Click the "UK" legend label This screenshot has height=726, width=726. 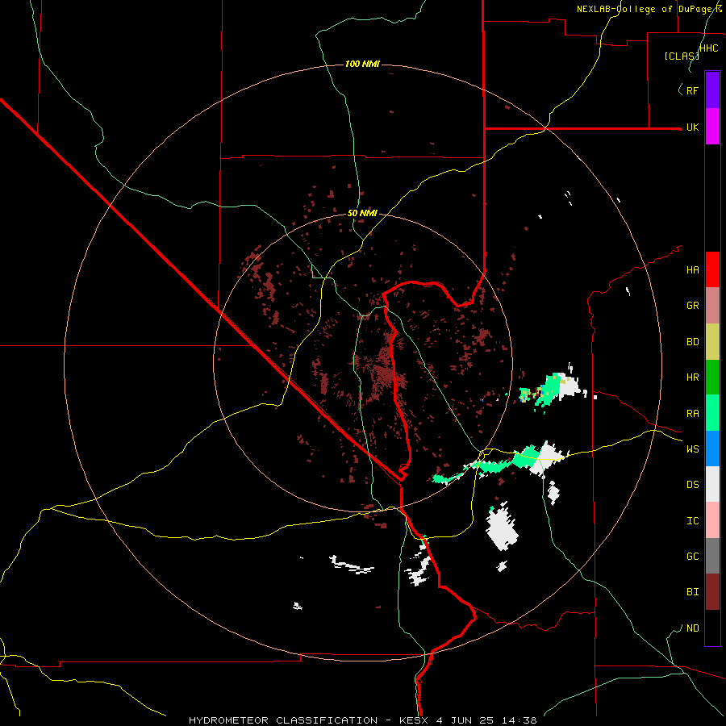click(692, 127)
